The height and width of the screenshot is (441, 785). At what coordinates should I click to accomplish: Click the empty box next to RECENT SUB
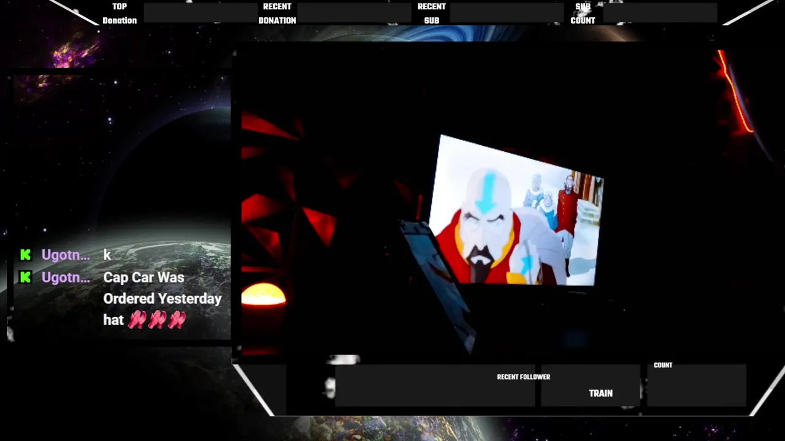tap(507, 13)
